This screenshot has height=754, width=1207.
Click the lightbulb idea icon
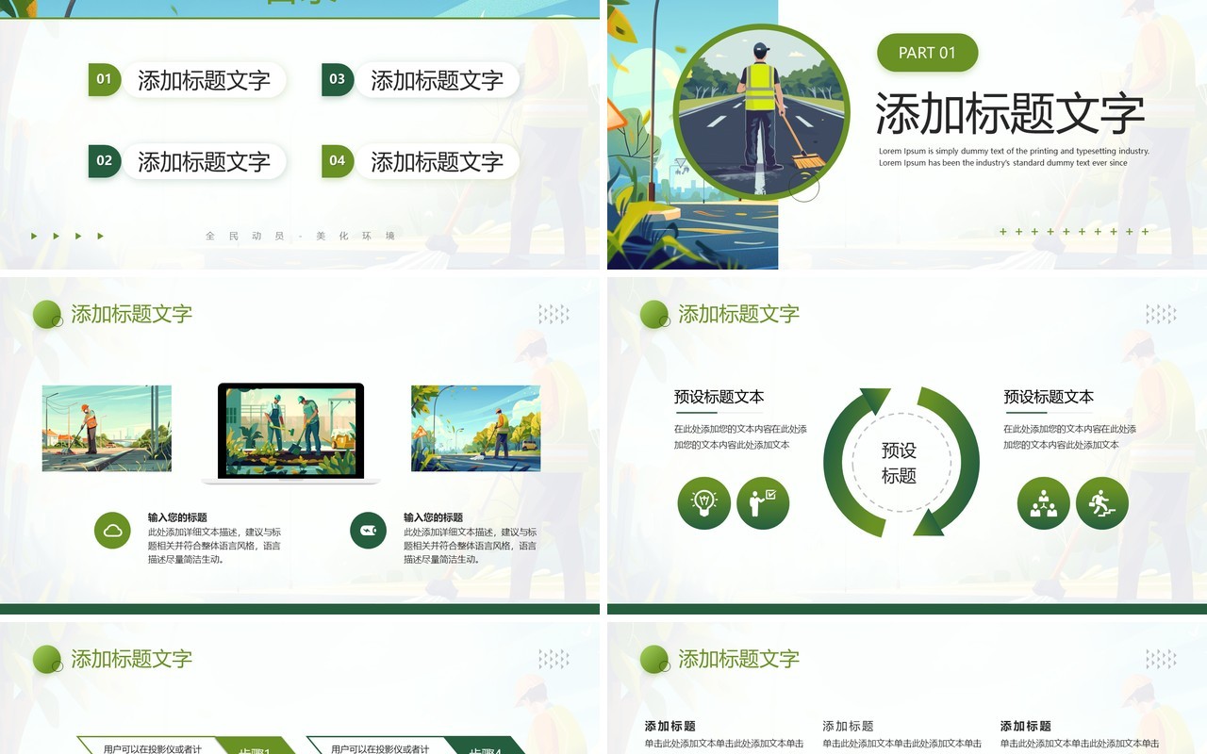pos(703,503)
